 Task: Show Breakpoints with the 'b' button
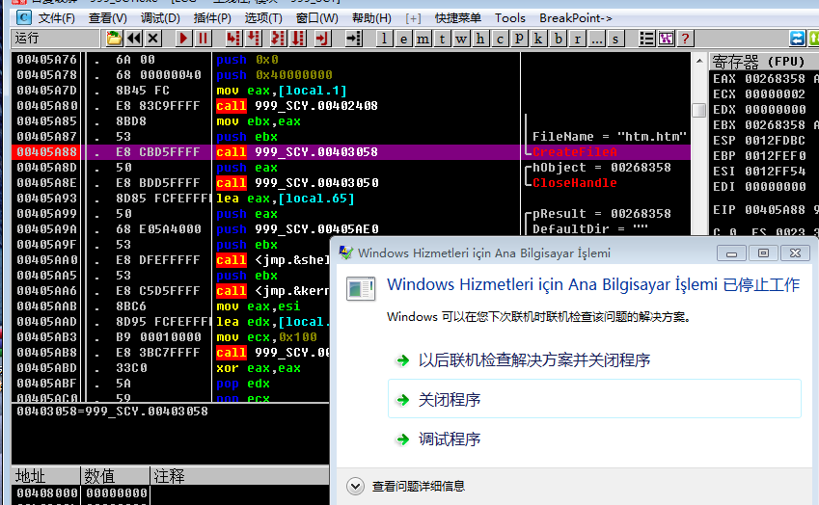[559, 39]
